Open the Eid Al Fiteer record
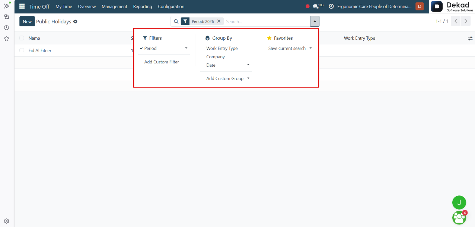This screenshot has width=475, height=227. tap(40, 50)
